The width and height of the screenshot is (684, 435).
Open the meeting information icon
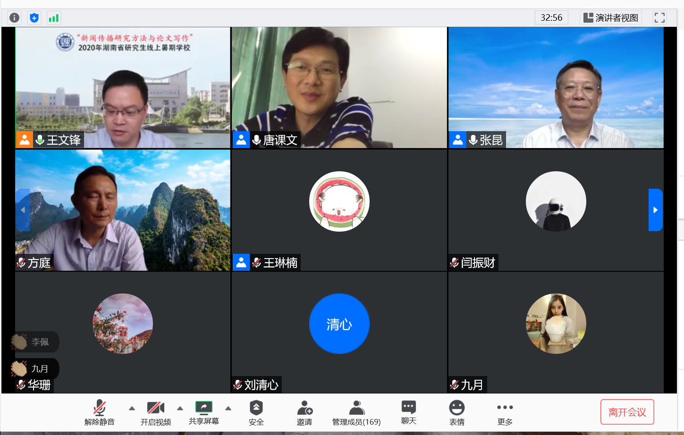(15, 18)
